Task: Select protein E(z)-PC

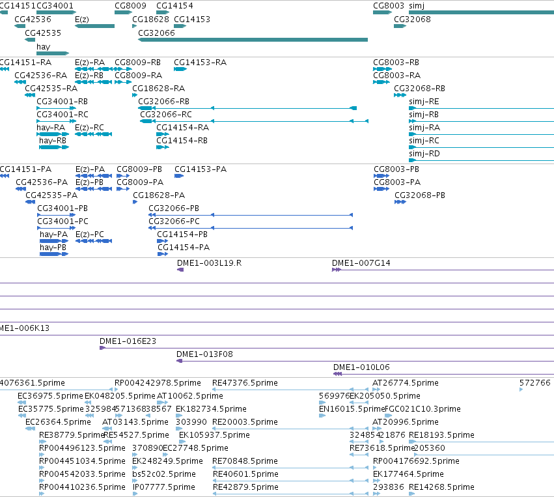Action: [x=90, y=234]
